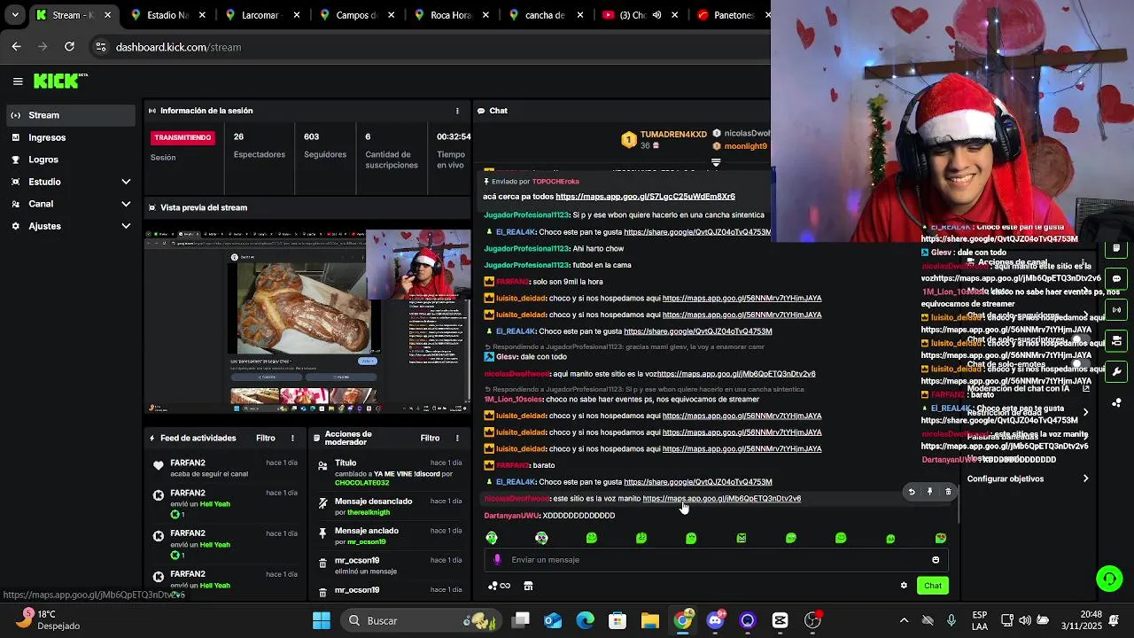The image size is (1134, 638).
Task: Reply to hovered message with arrow icon
Action: click(911, 492)
